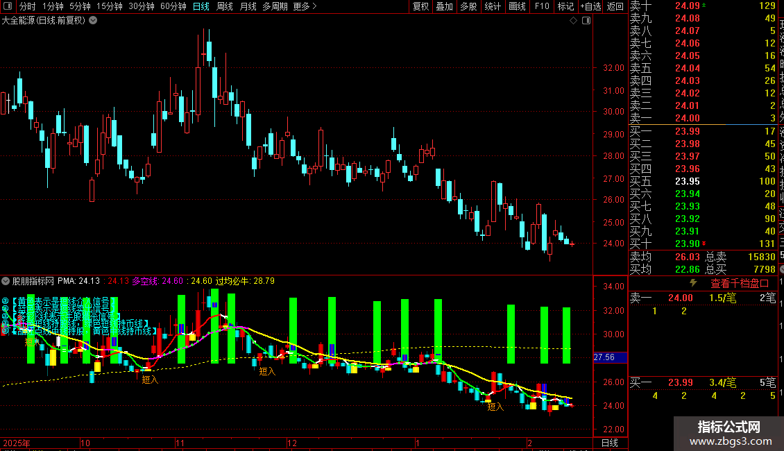784x451 pixels.
Task: Select the 5分钟 period tab
Action: tap(80, 6)
